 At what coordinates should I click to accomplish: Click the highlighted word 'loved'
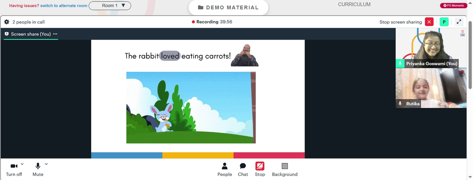pyautogui.click(x=170, y=56)
